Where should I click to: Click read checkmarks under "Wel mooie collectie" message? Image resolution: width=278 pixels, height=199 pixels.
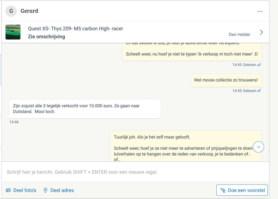259,91
